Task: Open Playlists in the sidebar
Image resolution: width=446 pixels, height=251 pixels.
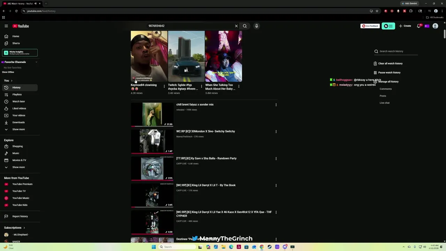Action: coord(20,94)
